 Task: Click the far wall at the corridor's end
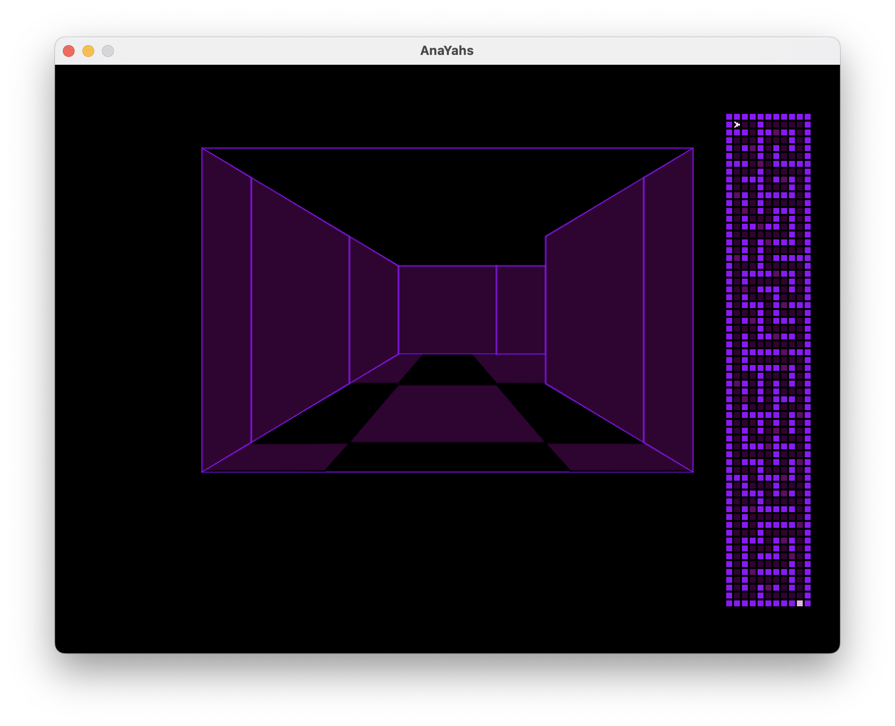tap(447, 310)
